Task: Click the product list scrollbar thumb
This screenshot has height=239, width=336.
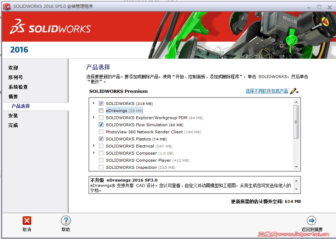Action: pyautogui.click(x=296, y=122)
